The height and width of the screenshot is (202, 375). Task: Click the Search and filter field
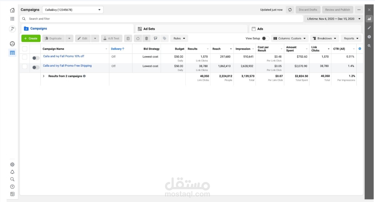tap(161, 19)
